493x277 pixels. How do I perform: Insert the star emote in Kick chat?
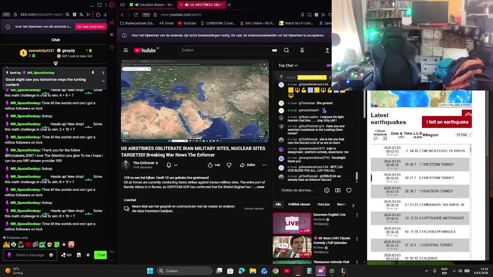coord(64,244)
